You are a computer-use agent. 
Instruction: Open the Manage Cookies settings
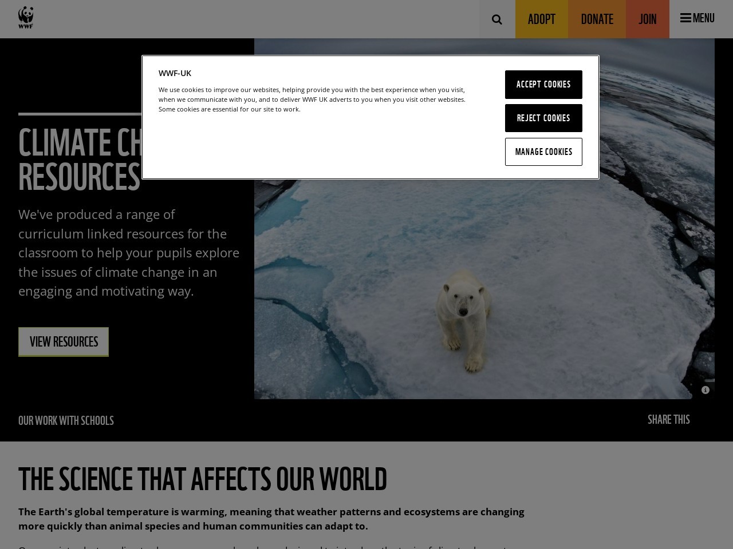tap(543, 152)
